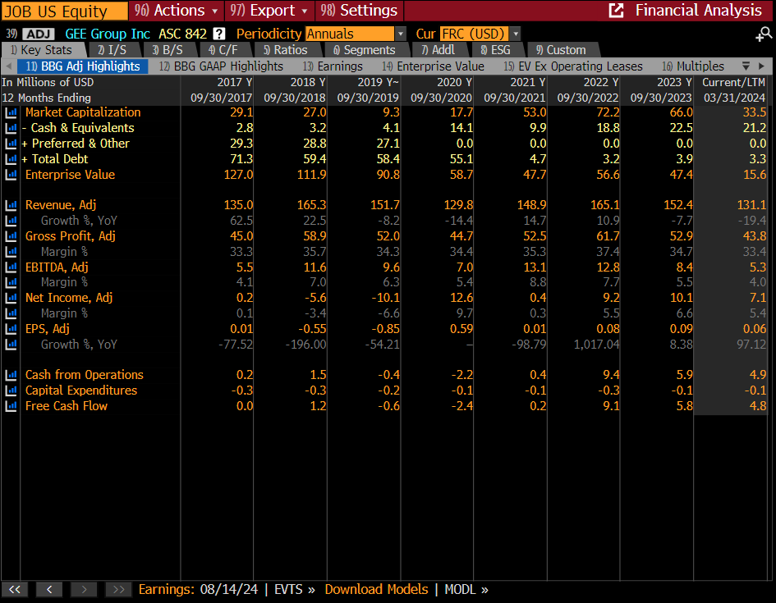
Task: Open chart icon for Total Debt row
Action: [11, 159]
